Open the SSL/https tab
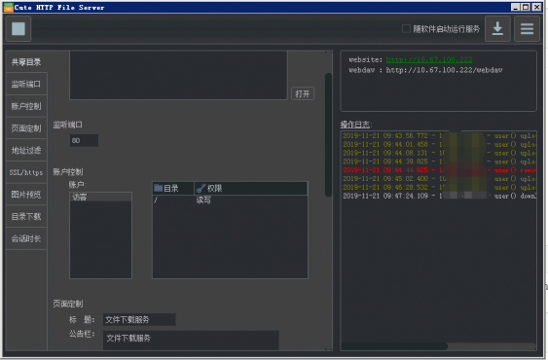Image resolution: width=548 pixels, height=360 pixels. pos(26,172)
